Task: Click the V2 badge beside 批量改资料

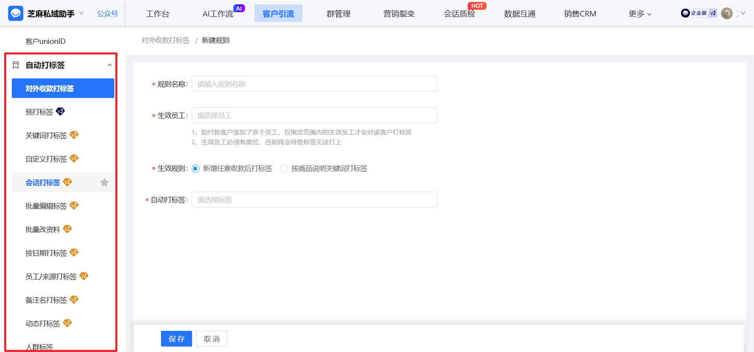Action: 68,229
